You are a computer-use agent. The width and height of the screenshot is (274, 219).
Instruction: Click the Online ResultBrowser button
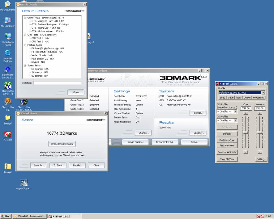tap(62, 144)
